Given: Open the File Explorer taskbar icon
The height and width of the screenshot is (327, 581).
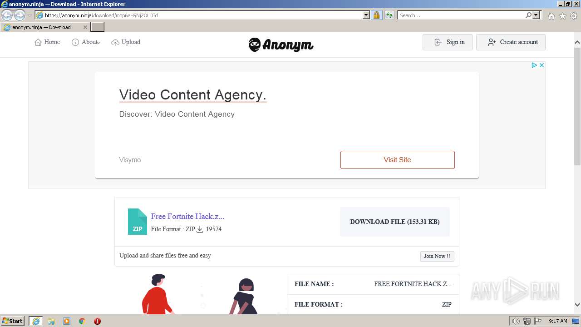Looking at the screenshot, I should tap(51, 321).
